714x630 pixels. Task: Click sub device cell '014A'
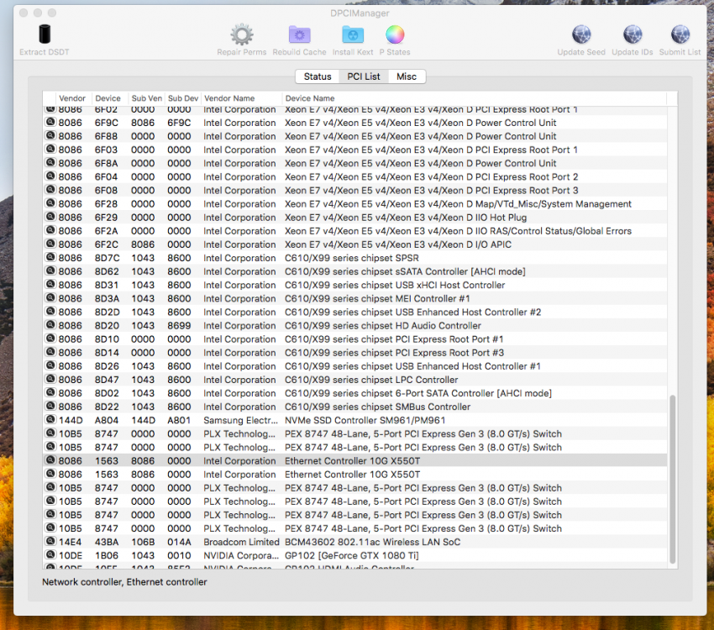pos(179,542)
